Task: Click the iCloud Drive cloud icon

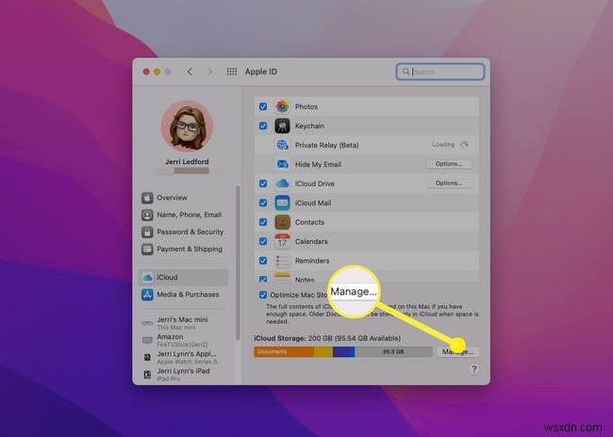Action: pos(282,184)
